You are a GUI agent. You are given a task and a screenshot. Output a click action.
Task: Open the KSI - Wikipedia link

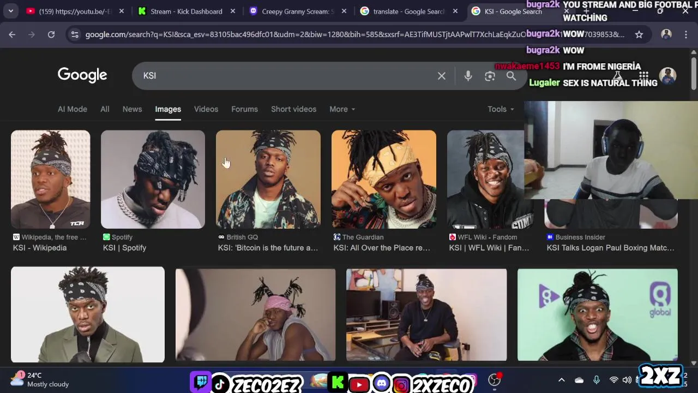pyautogui.click(x=40, y=248)
